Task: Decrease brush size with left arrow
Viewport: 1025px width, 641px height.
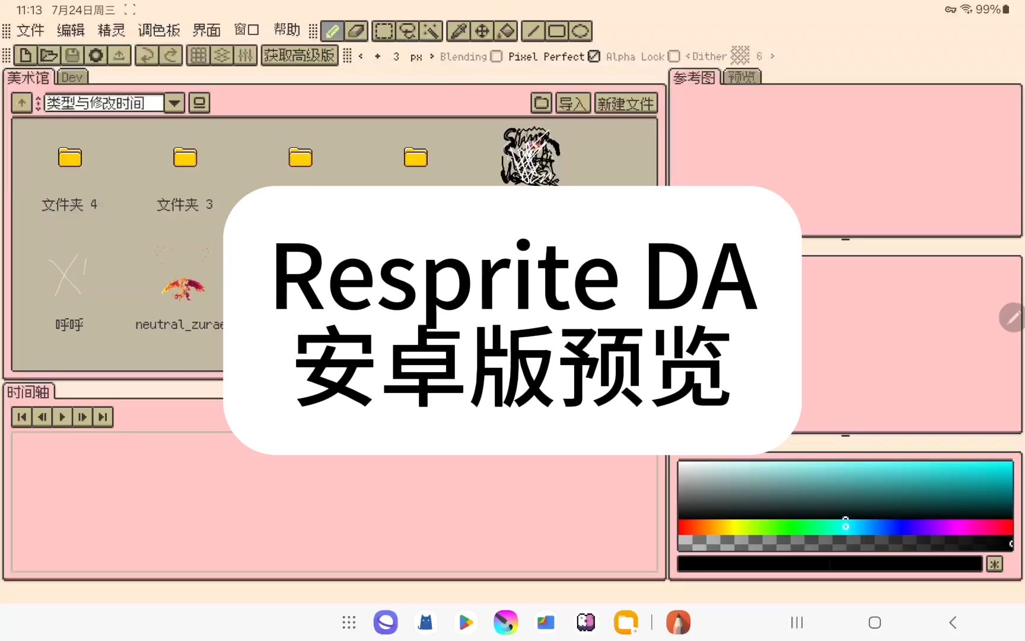Action: [361, 56]
